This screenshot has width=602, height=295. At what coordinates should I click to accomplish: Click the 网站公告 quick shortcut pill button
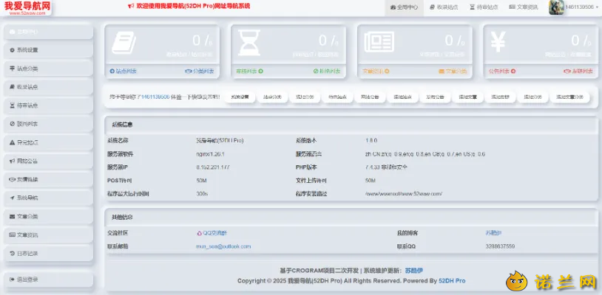pyautogui.click(x=370, y=97)
